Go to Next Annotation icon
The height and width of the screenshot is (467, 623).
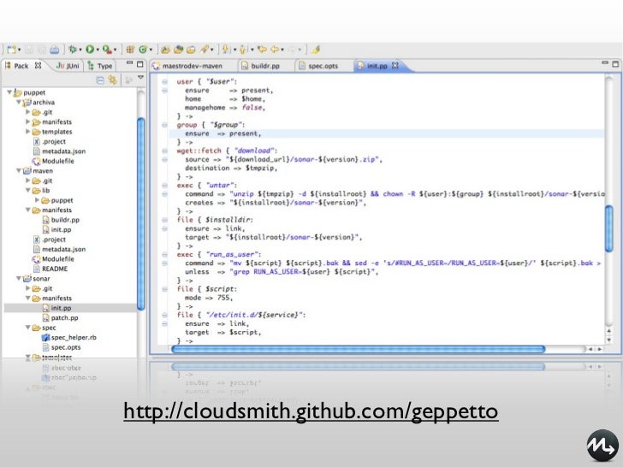point(226,50)
